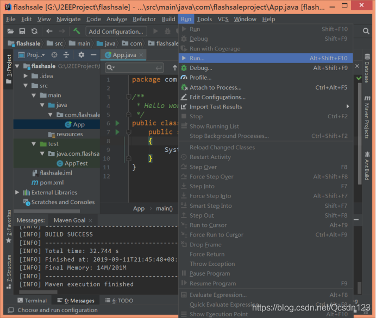The width and height of the screenshot is (376, 318).
Task: Click the Collapse All icon in Project panel
Action: pyautogui.click(x=66, y=55)
